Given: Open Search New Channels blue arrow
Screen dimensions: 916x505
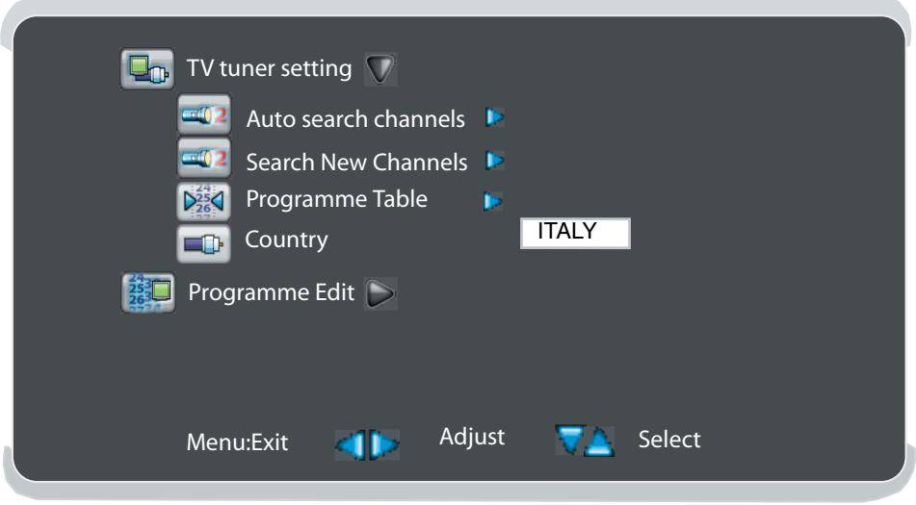Looking at the screenshot, I should [x=494, y=161].
